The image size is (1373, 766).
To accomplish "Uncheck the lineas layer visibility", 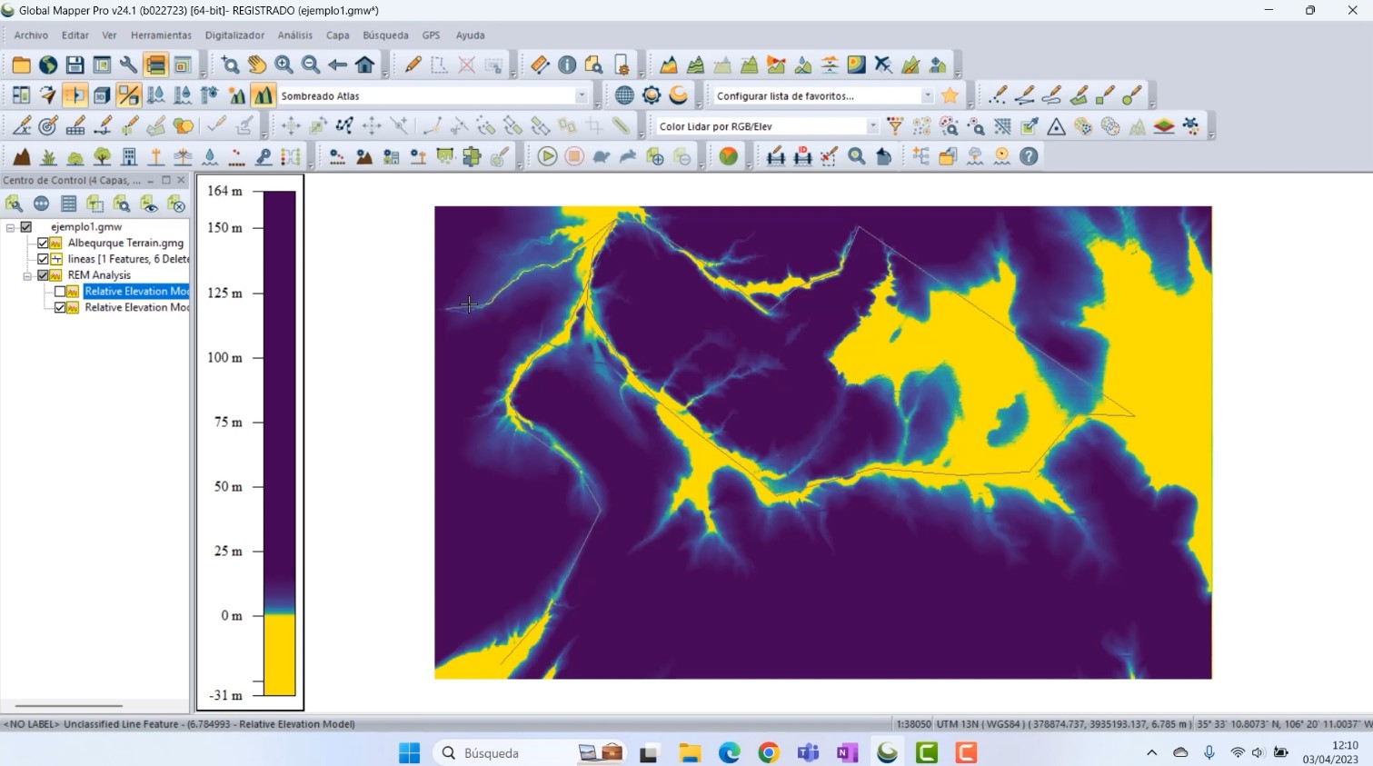I will click(x=43, y=259).
